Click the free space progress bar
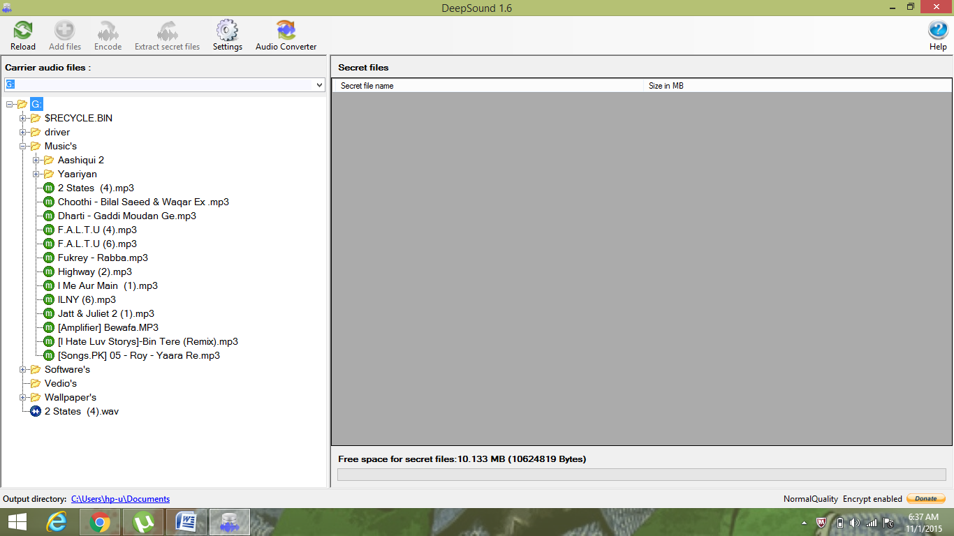The image size is (954, 536). point(642,475)
